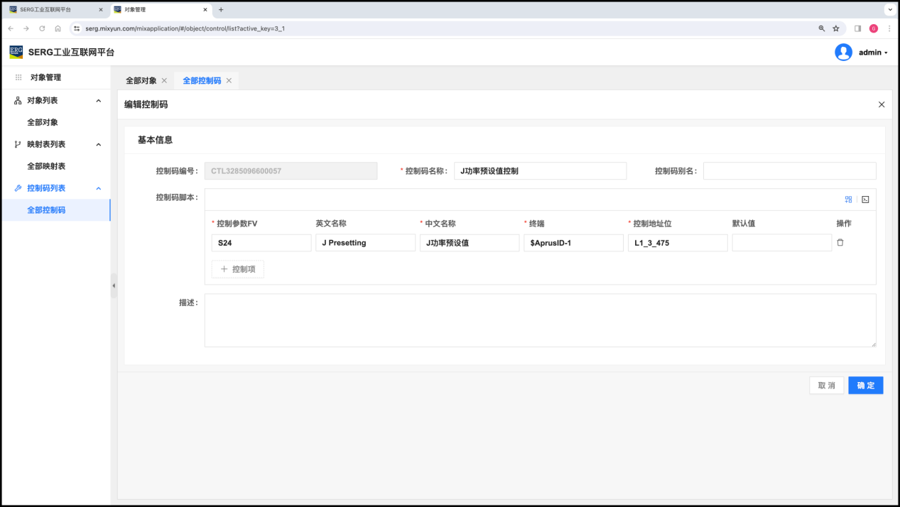This screenshot has height=507, width=900.
Task: Open 全部映射表 in the sidebar
Action: pos(46,166)
